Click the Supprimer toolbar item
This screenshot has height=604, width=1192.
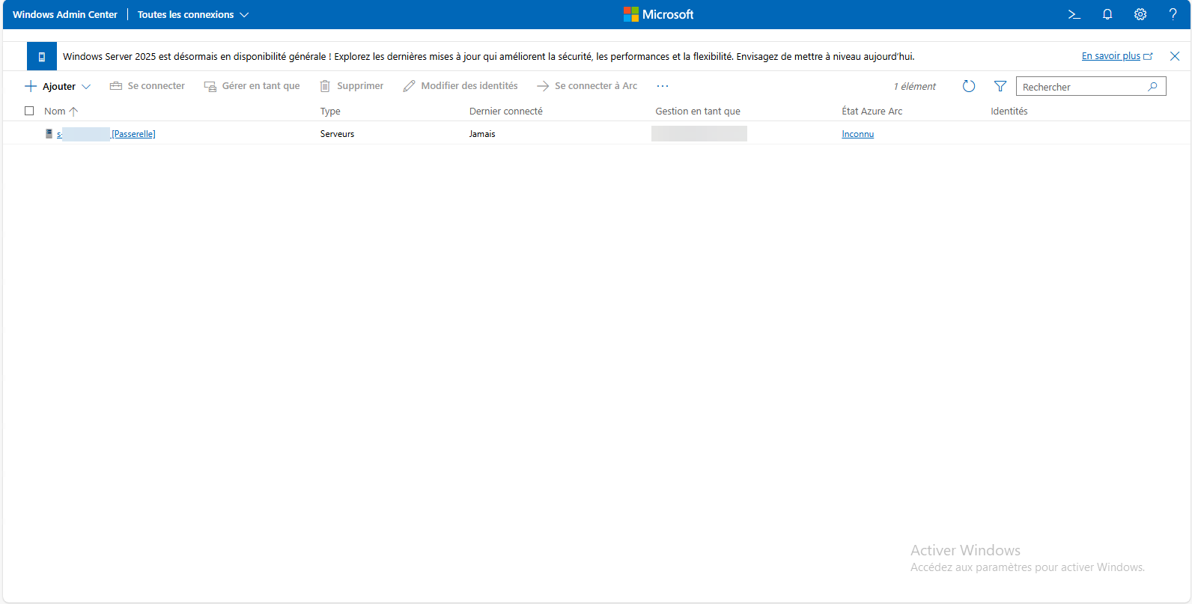pos(352,86)
